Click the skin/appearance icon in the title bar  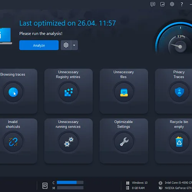coord(162,4)
